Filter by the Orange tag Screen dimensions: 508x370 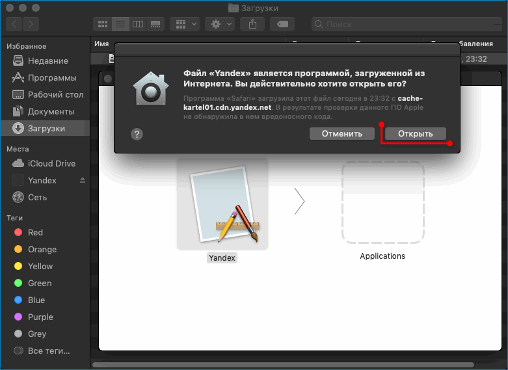(45, 249)
